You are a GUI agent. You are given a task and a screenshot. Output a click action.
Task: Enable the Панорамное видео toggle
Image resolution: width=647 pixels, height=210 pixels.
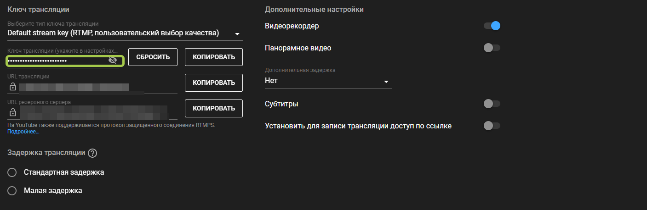[x=492, y=48]
